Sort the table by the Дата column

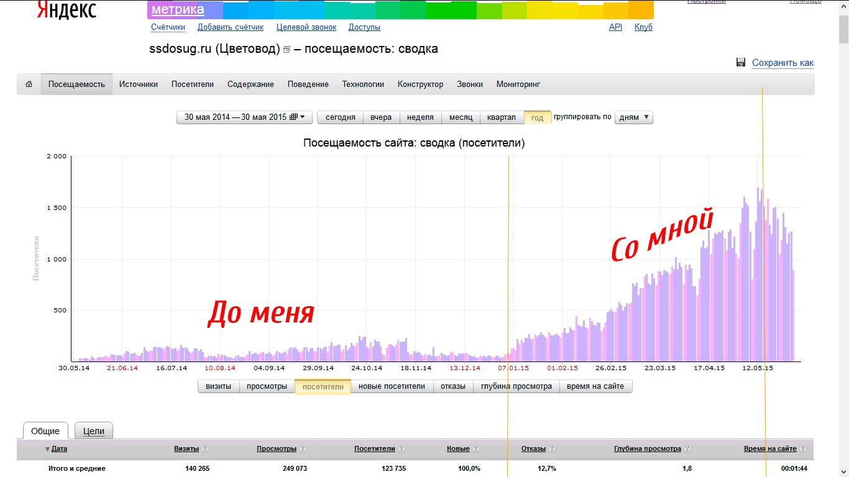click(x=59, y=449)
